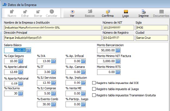Click the Dirección Principal field
The width and height of the screenshot is (170, 111).
tap(53, 38)
